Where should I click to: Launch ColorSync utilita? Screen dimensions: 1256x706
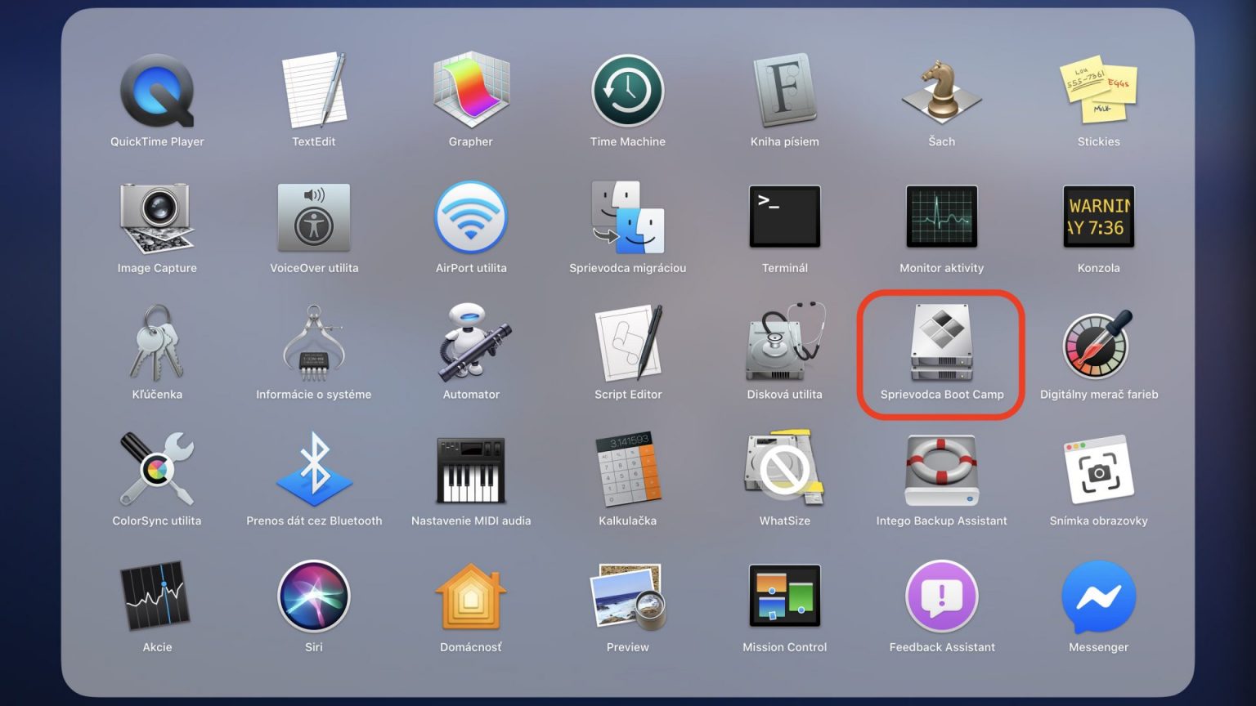[x=157, y=470]
